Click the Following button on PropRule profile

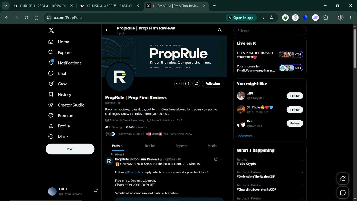pyautogui.click(x=212, y=84)
